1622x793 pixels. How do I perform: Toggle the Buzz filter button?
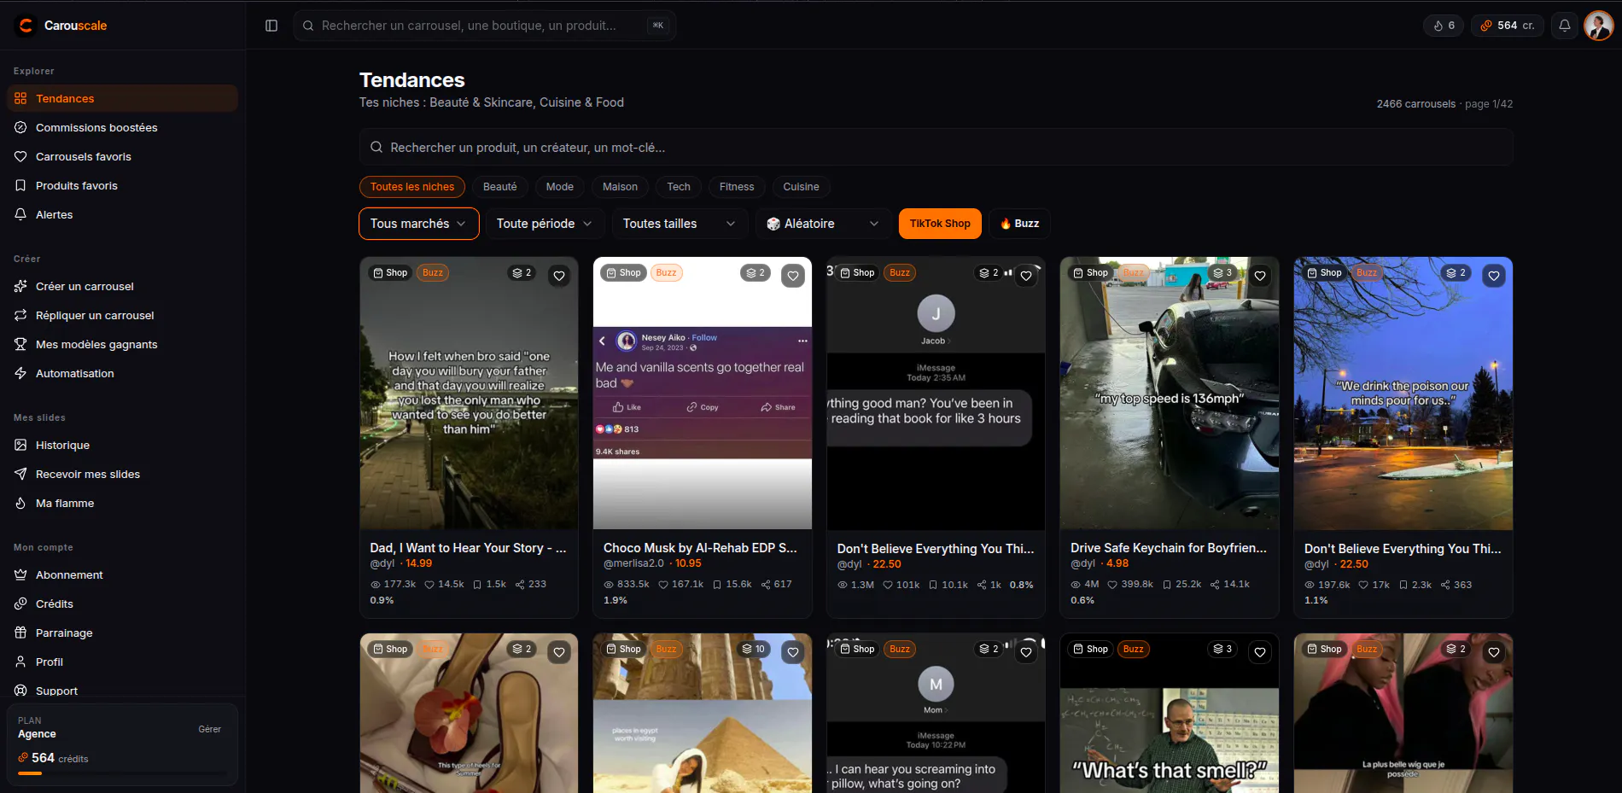tap(1020, 224)
